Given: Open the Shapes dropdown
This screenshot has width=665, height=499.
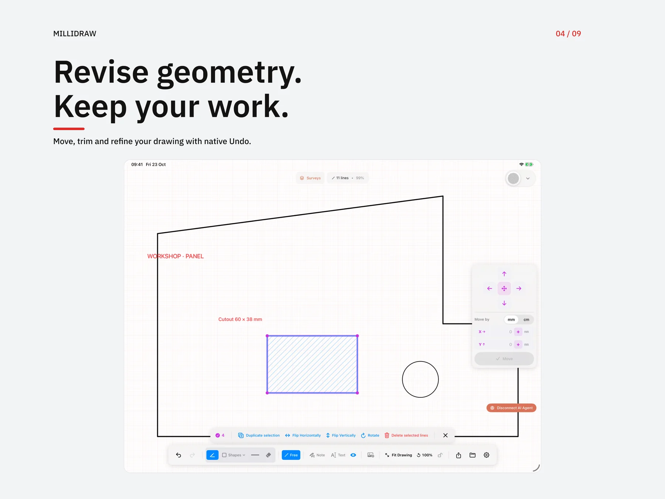Looking at the screenshot, I should 234,455.
